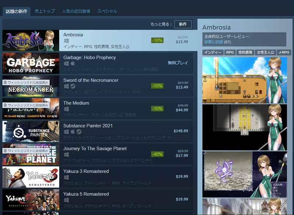Click Windows icon under Garbage: Hobo Prophecy

click(67, 63)
